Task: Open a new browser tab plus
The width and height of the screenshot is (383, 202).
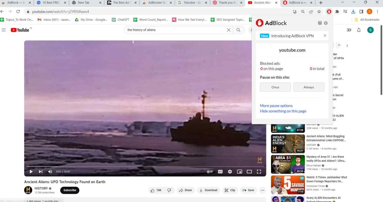Action: point(321,3)
